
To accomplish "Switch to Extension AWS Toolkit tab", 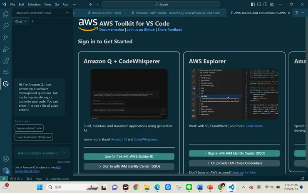I will tap(176, 13).
